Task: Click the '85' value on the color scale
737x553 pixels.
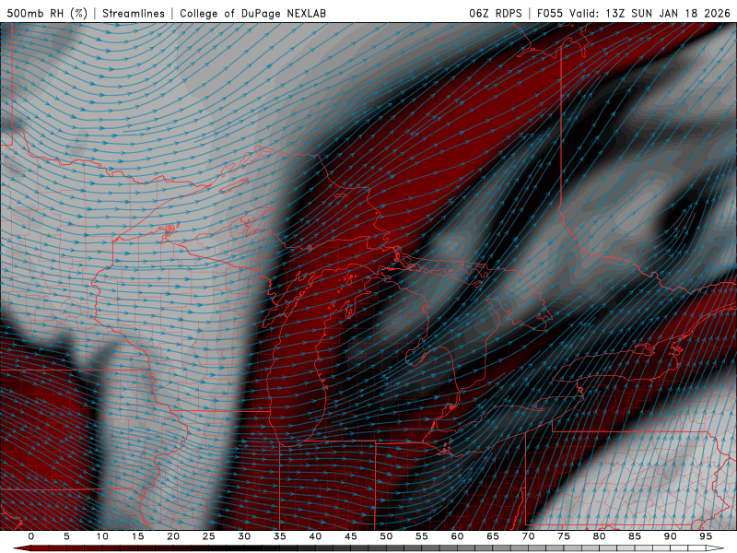Action: [x=635, y=536]
